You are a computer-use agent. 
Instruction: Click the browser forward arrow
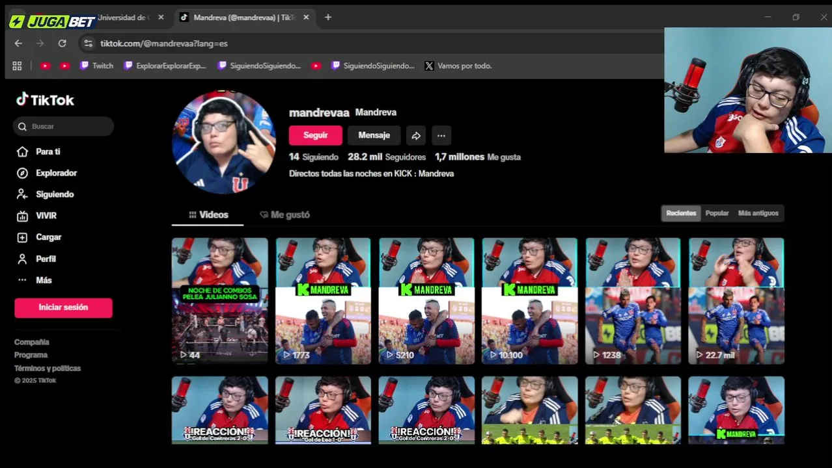[x=40, y=44]
